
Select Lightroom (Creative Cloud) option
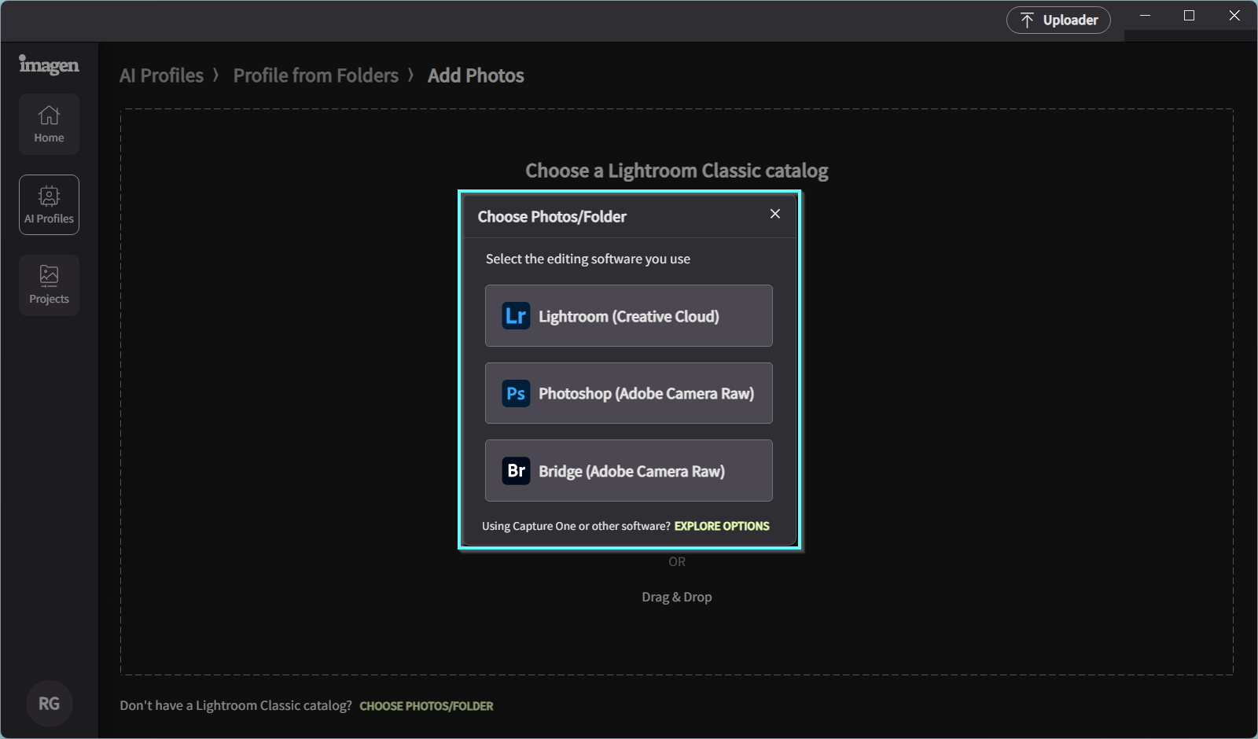tap(629, 316)
